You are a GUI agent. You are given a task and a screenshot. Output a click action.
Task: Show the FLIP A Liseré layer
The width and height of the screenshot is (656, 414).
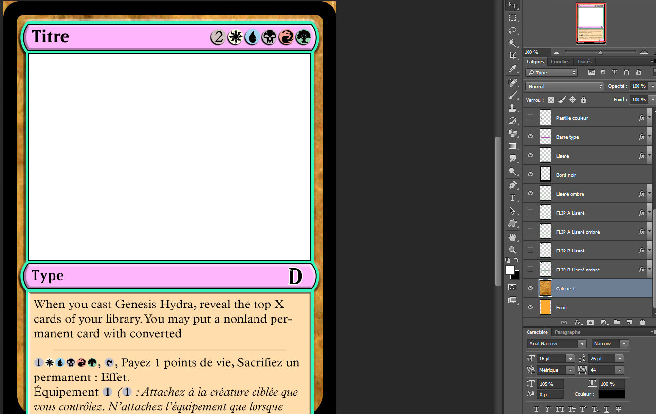[530, 213]
